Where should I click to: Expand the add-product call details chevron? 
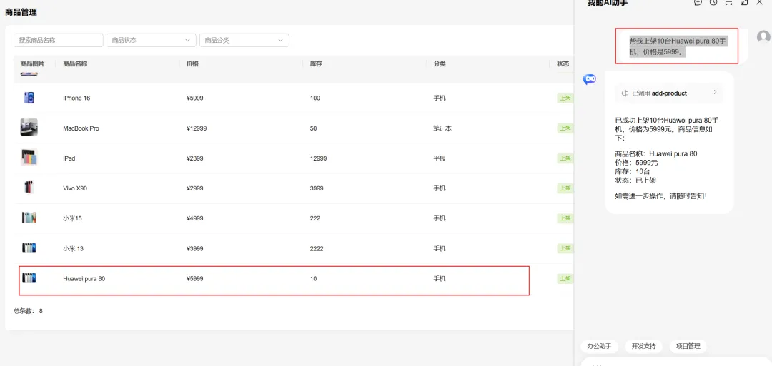(715, 92)
